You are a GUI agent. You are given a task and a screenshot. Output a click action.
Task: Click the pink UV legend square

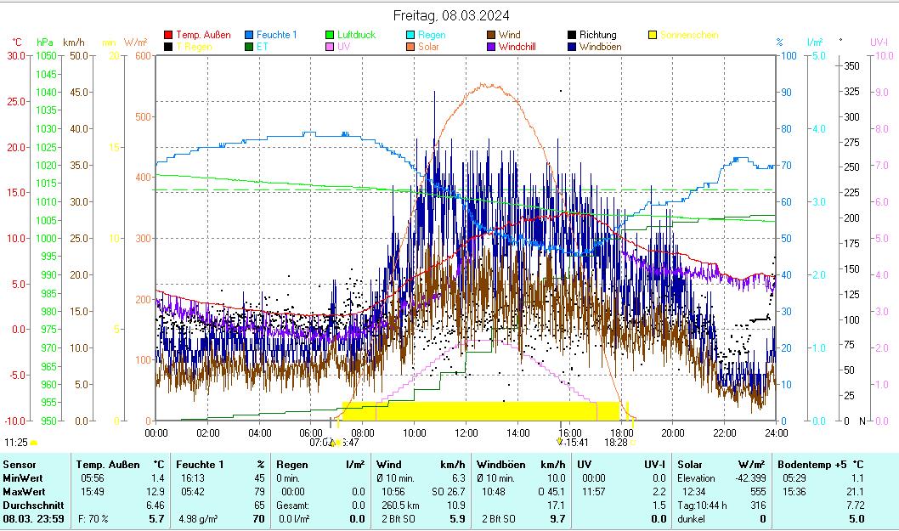pos(330,47)
